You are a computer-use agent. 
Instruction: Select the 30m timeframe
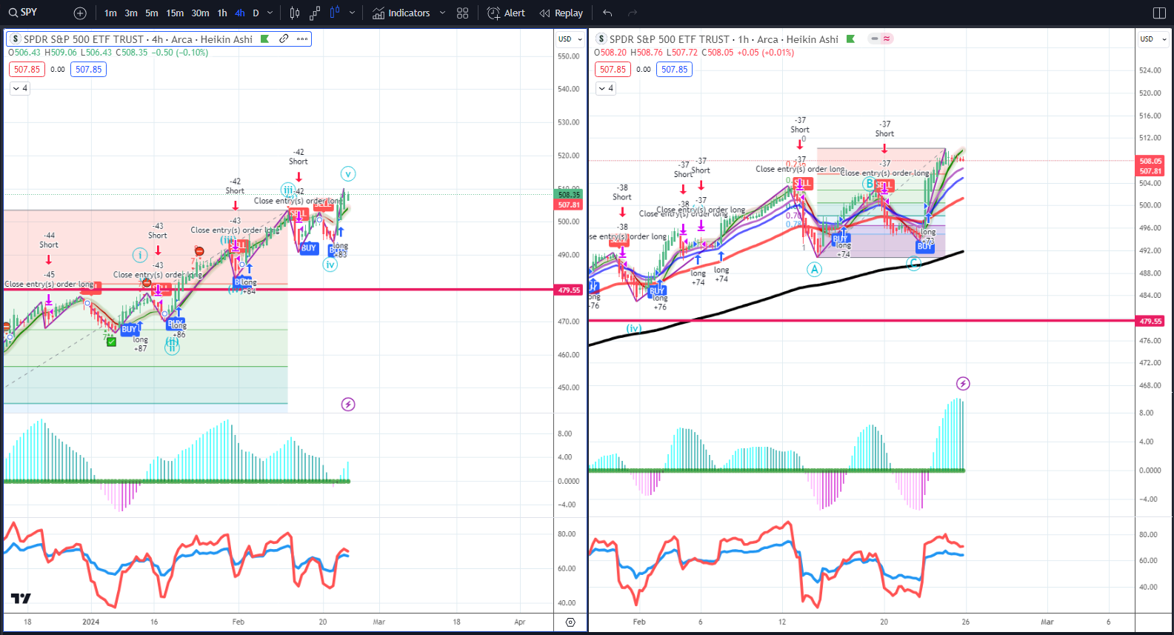point(200,13)
